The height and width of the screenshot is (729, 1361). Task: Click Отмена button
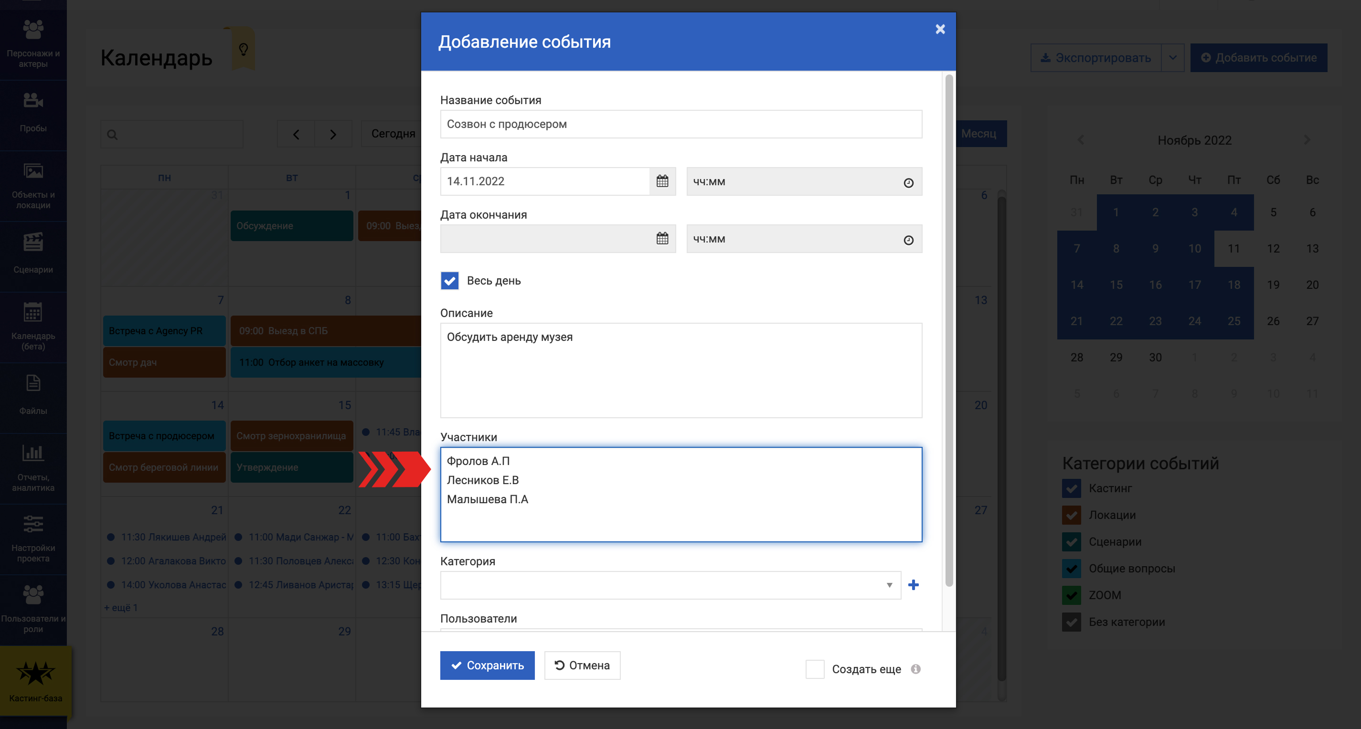click(582, 665)
